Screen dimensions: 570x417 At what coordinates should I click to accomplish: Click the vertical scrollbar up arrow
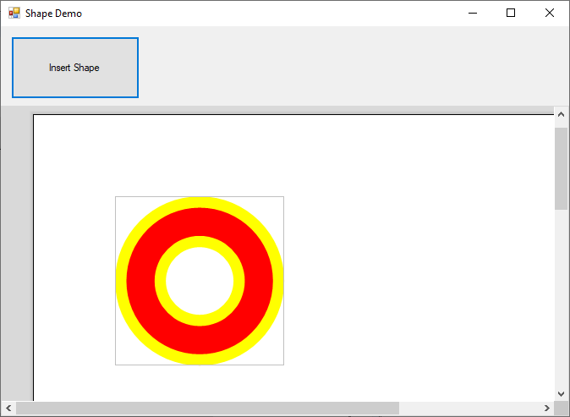click(x=561, y=114)
